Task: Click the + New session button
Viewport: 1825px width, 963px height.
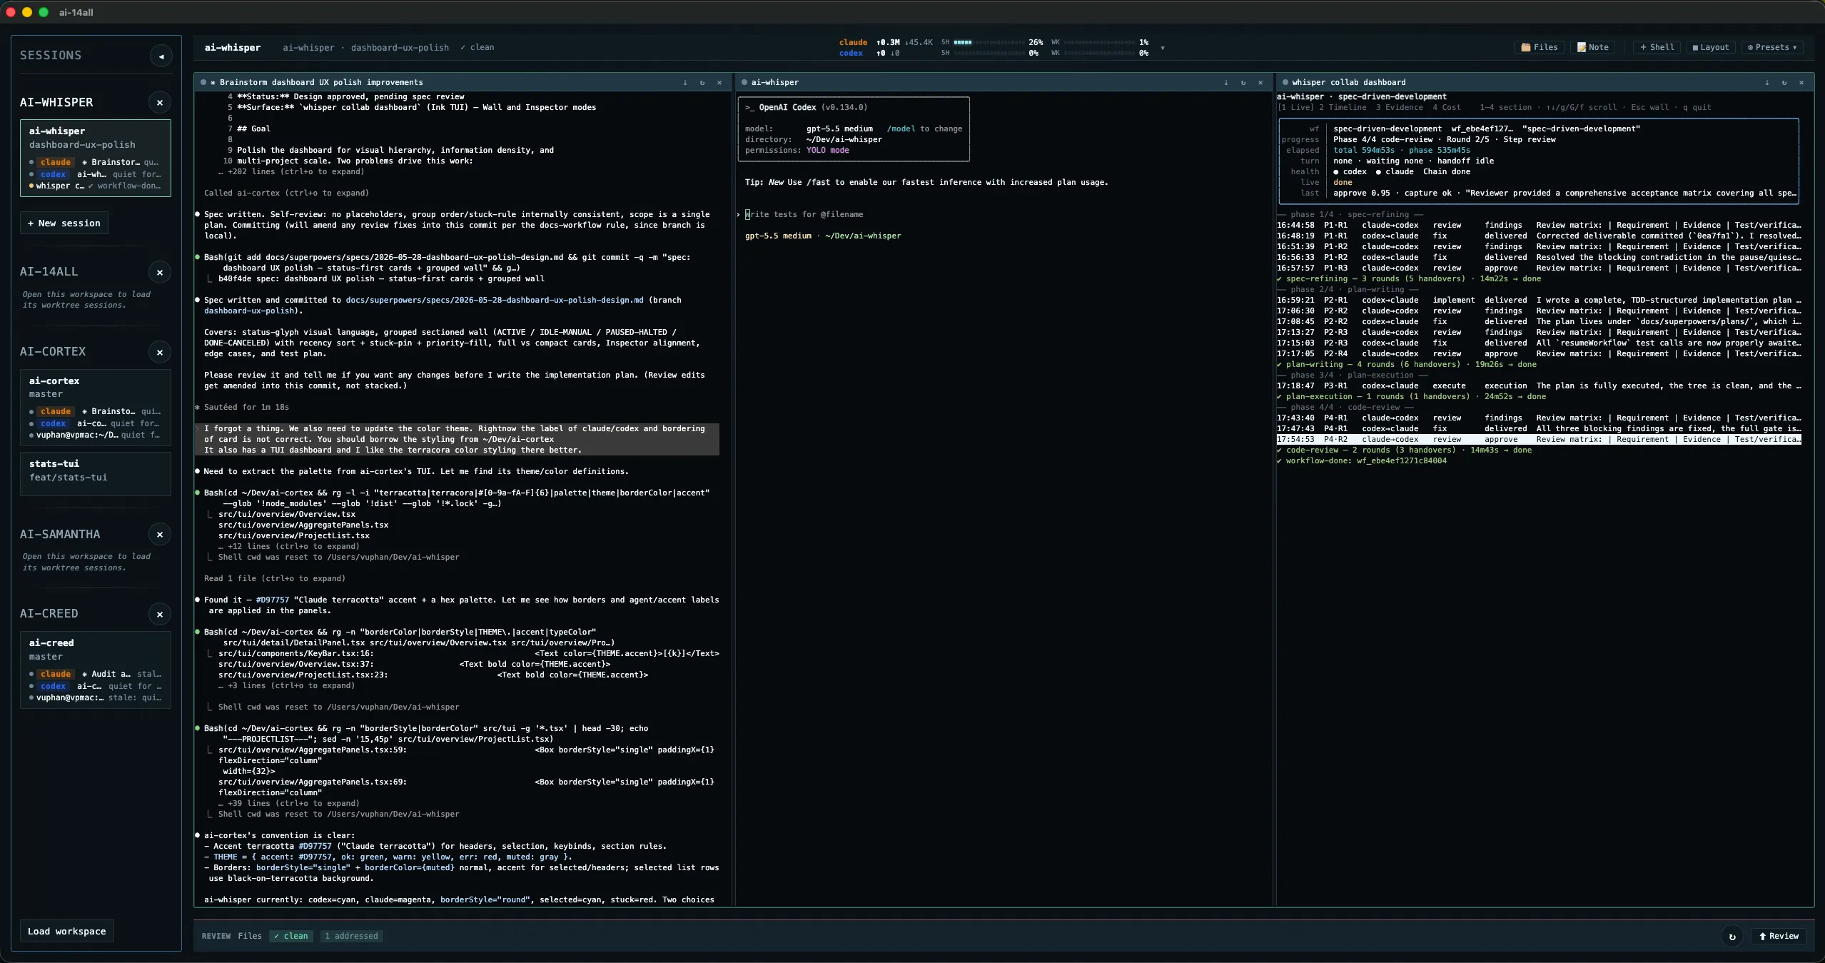Action: [64, 223]
